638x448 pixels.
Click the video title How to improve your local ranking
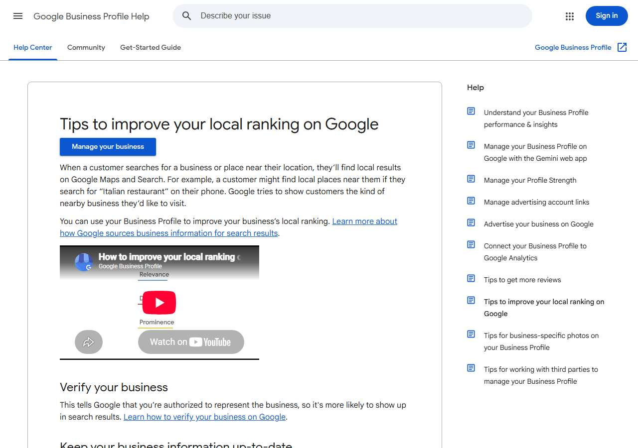tap(169, 257)
